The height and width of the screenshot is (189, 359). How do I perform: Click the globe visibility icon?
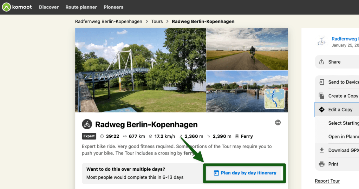click(278, 123)
